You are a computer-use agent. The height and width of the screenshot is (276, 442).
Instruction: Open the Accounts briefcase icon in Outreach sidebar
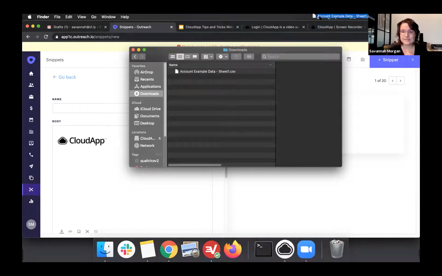[31, 97]
